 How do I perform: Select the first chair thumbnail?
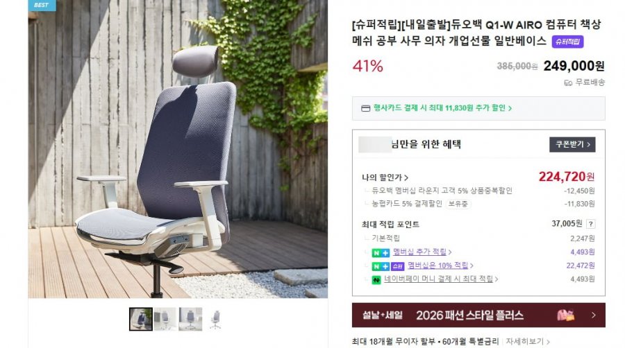pos(141,319)
